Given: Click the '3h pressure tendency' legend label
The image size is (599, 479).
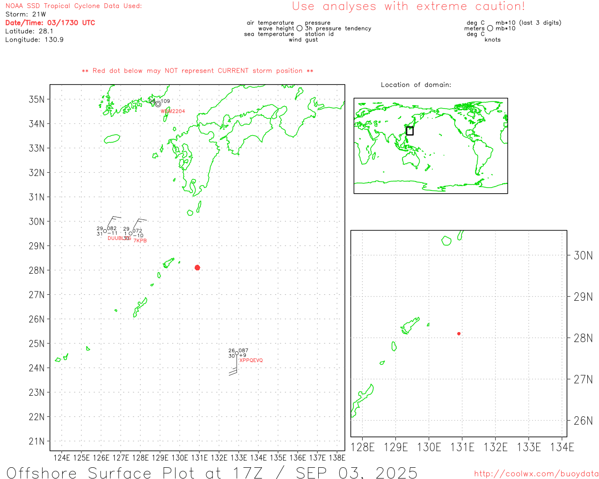Looking at the screenshot, I should point(338,28).
